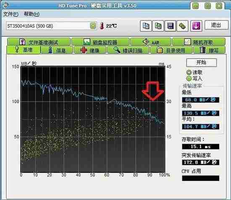The image size is (231, 200).
Task: Click the copy screenshot toolbar icon
Action: pos(158,26)
